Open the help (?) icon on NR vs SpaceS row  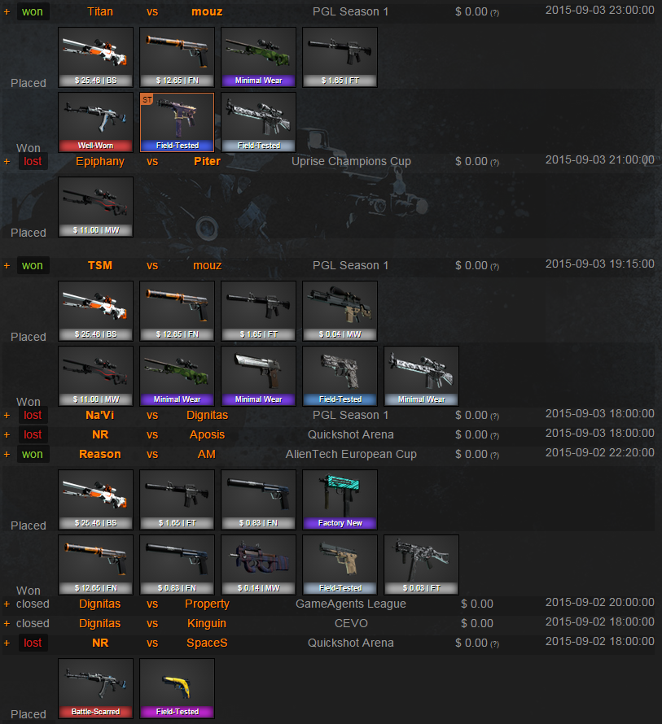[x=494, y=644]
